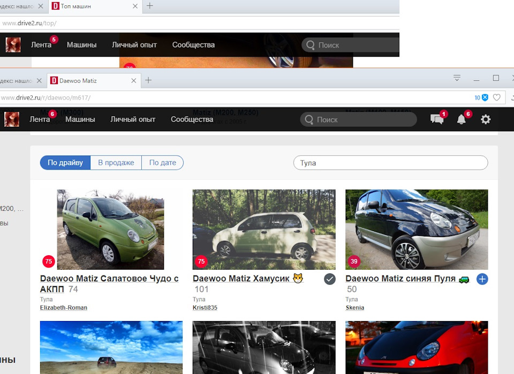Open Личный опыт in front window navbar
This screenshot has height=374, width=514.
[x=133, y=119]
